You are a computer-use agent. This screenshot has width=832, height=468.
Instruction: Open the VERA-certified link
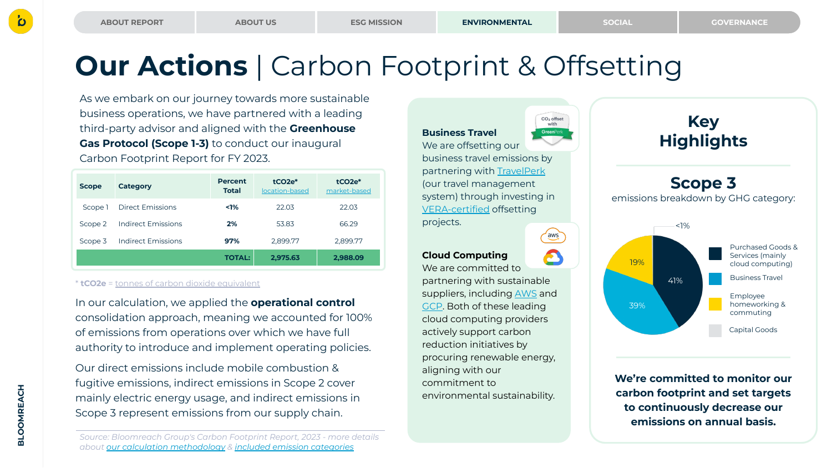456,209
